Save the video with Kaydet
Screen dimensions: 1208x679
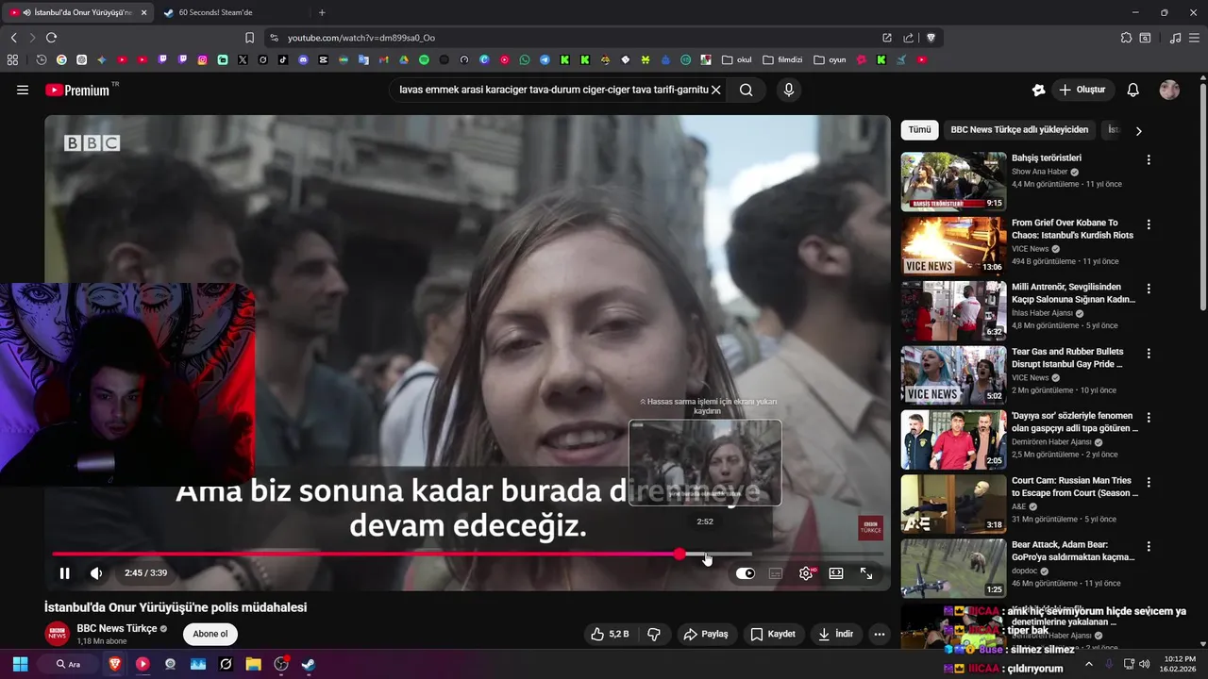click(773, 634)
